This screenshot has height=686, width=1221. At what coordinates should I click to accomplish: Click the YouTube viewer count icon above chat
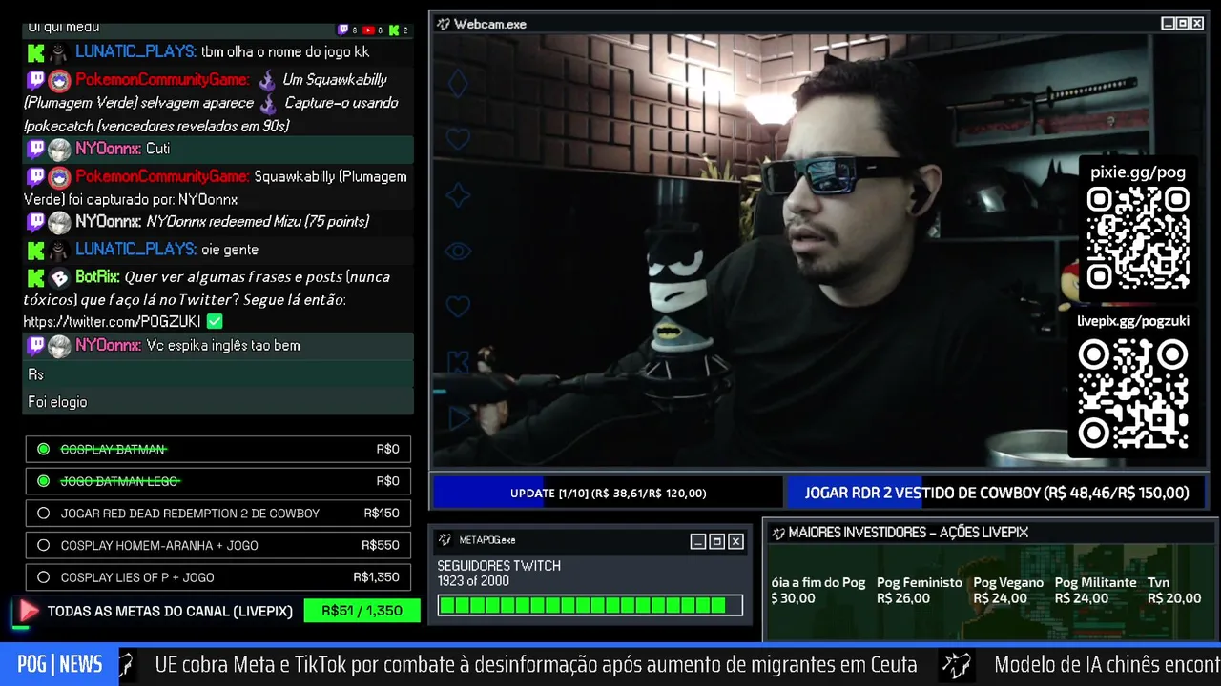[368, 30]
